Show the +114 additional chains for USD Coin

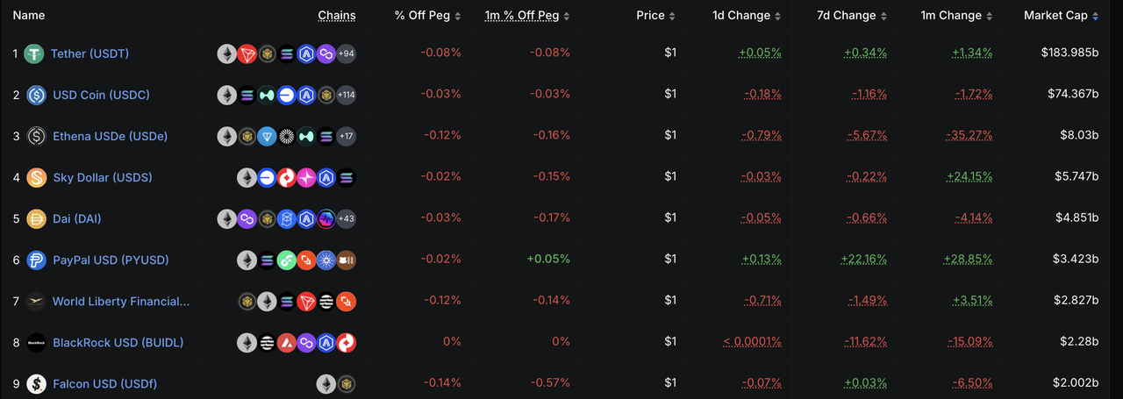(346, 95)
